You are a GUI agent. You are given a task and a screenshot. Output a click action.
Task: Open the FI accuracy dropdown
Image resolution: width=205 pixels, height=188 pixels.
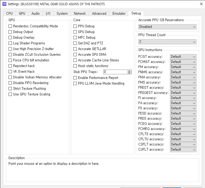click(183, 98)
